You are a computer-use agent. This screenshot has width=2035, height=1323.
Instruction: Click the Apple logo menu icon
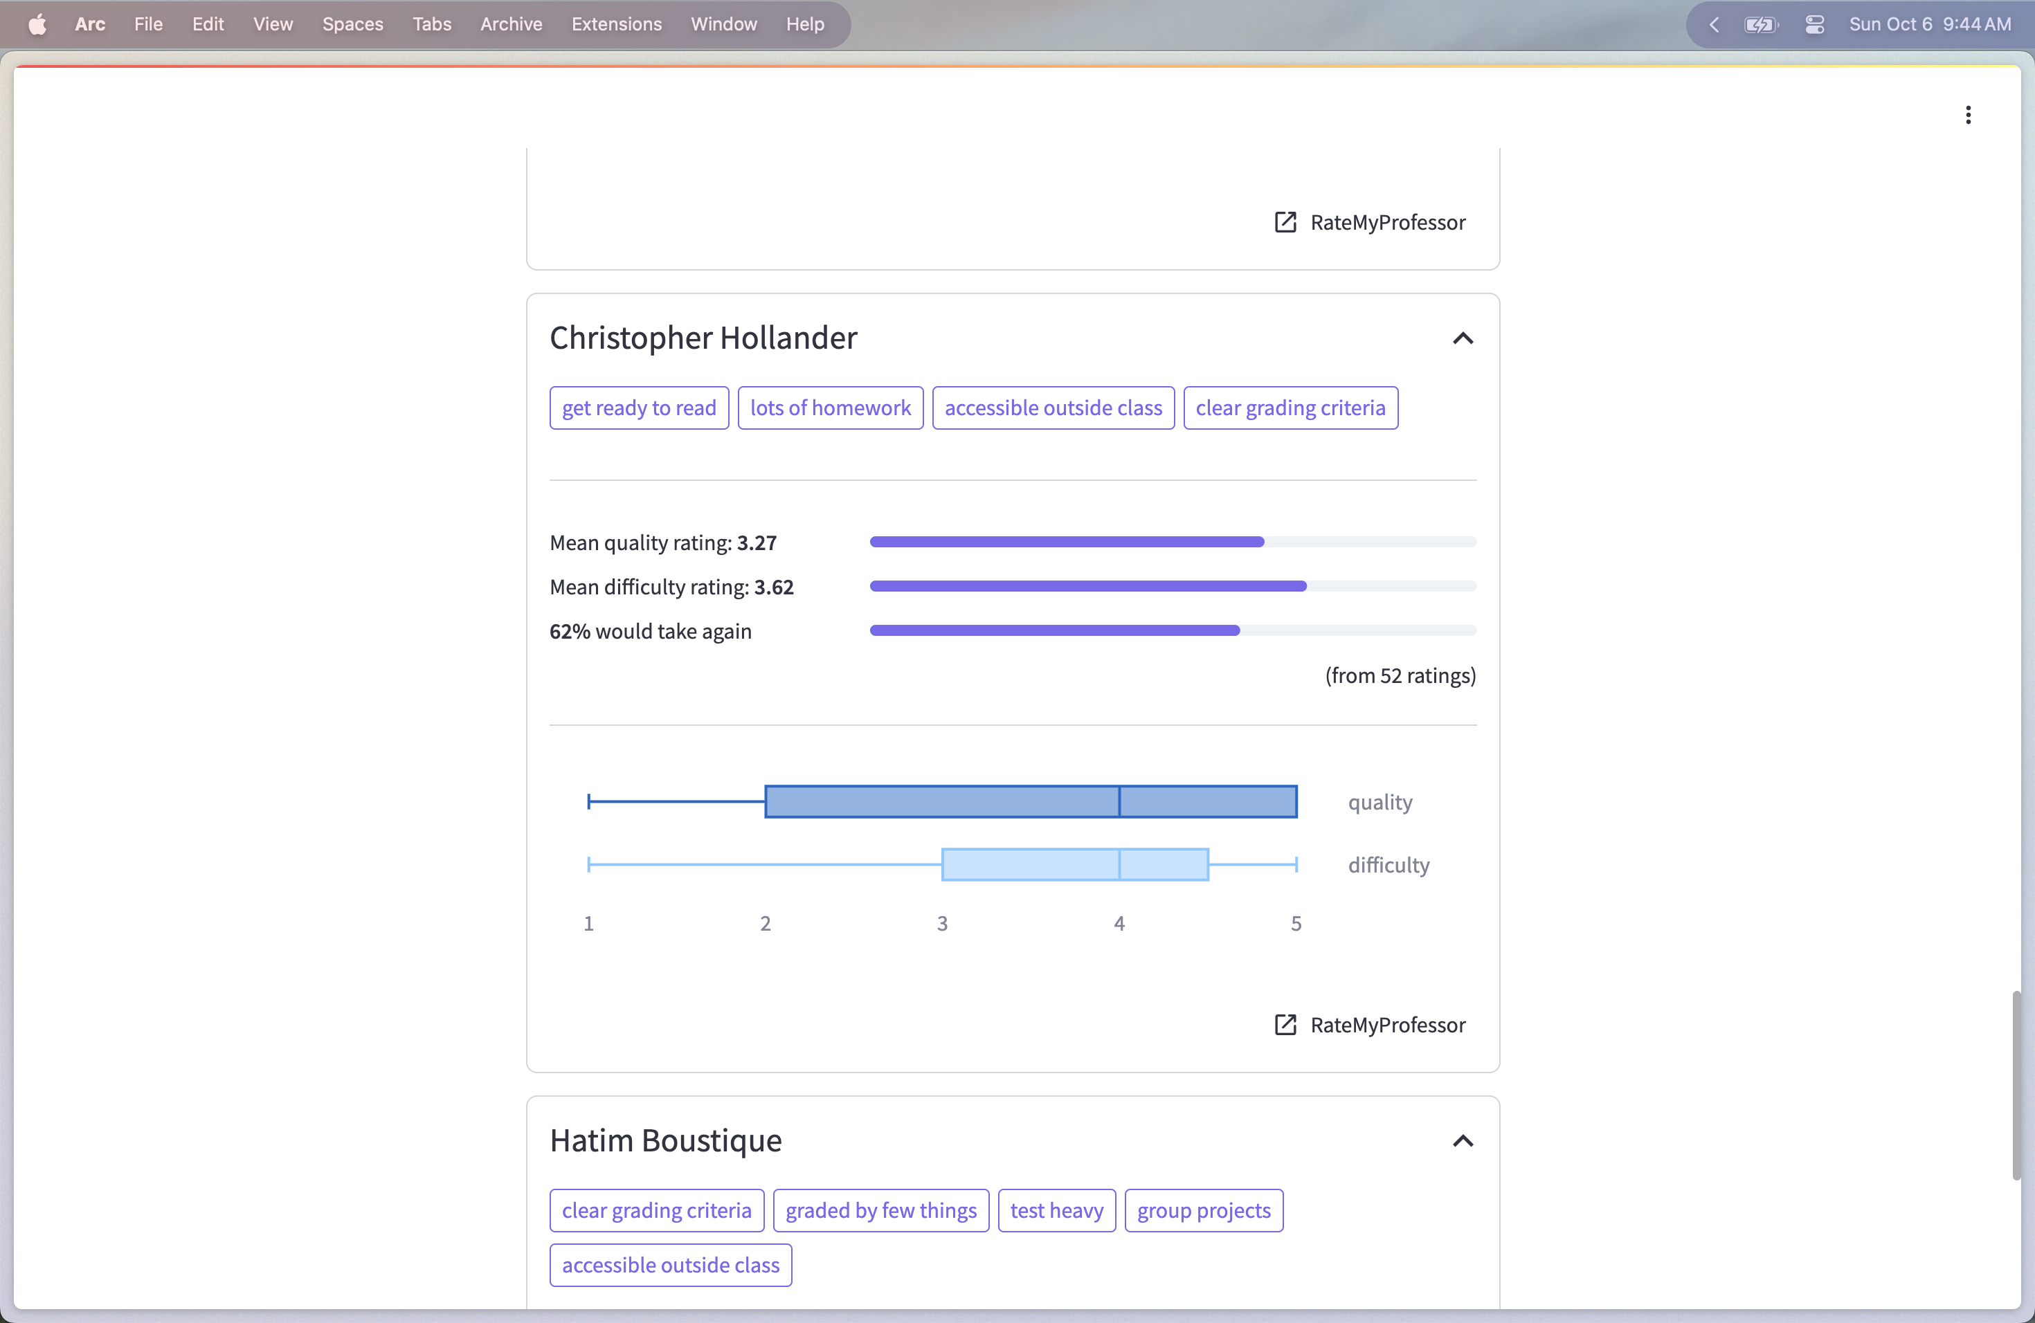click(37, 24)
